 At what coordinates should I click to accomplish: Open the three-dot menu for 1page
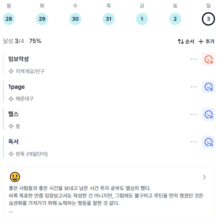click(193, 87)
